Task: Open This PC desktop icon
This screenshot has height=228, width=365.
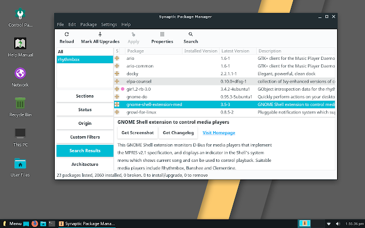Action: pyautogui.click(x=21, y=137)
